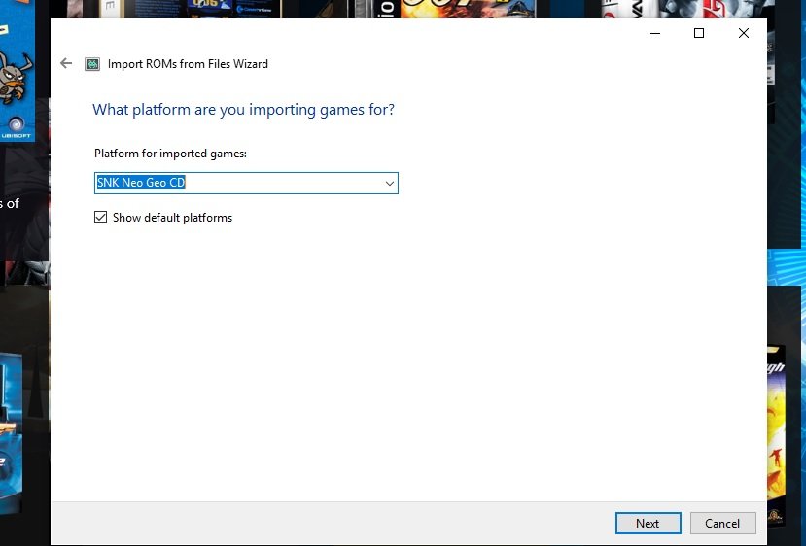
Task: Minimize the wizard window
Action: pos(655,33)
